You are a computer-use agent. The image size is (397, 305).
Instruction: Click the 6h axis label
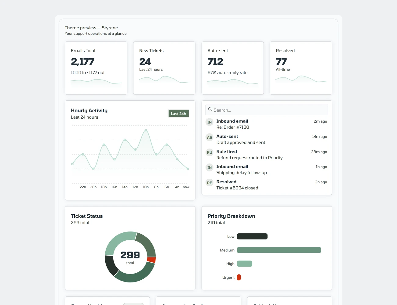[x=167, y=187]
